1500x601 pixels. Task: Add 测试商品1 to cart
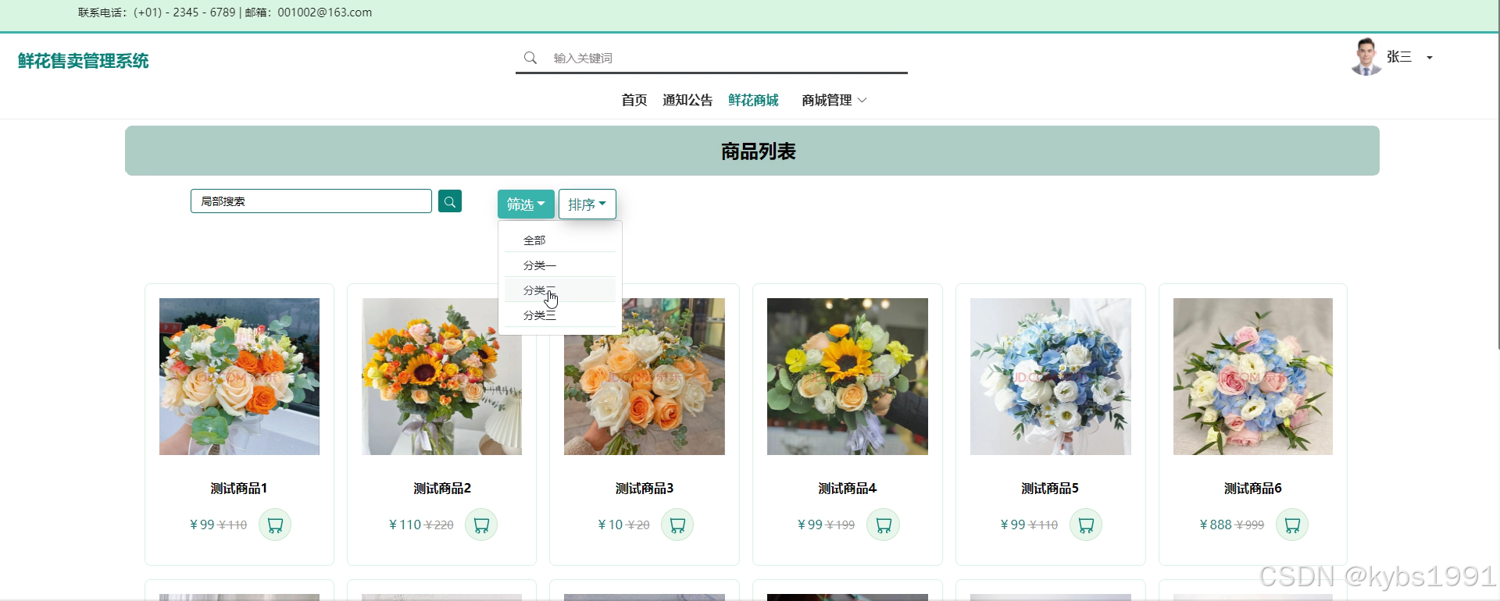[x=275, y=525]
